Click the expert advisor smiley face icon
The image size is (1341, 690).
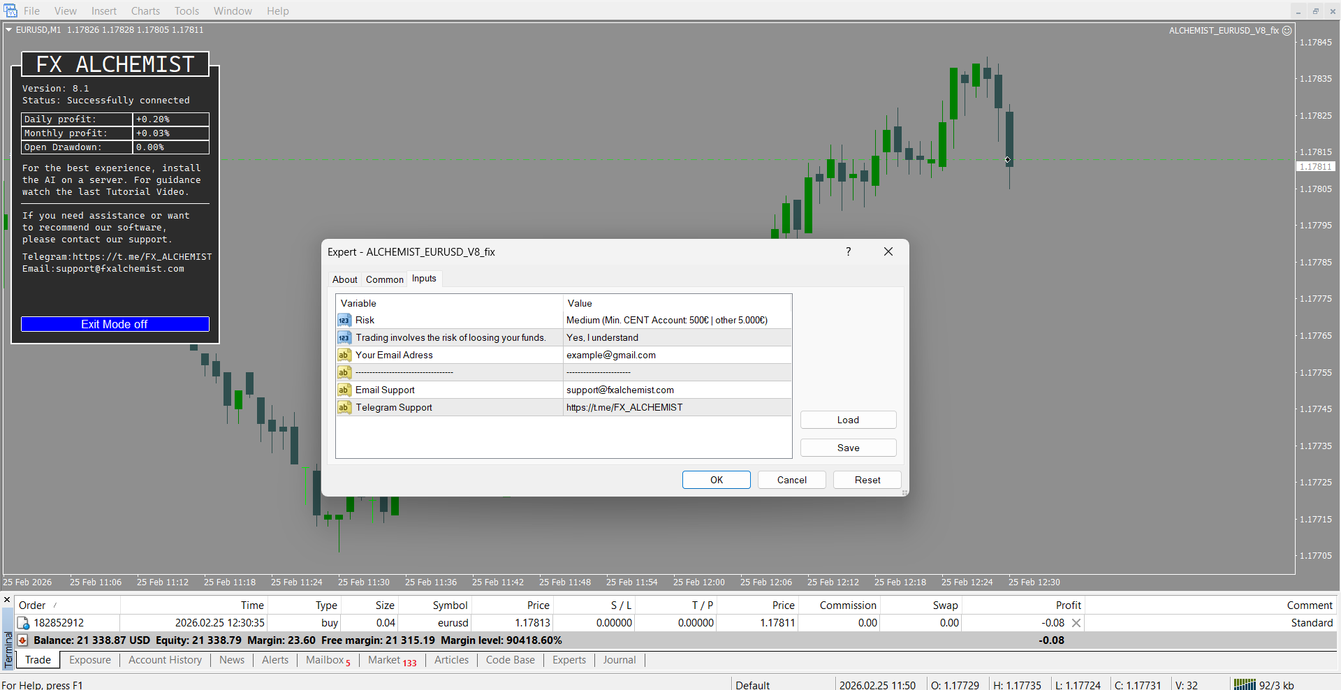1287,31
